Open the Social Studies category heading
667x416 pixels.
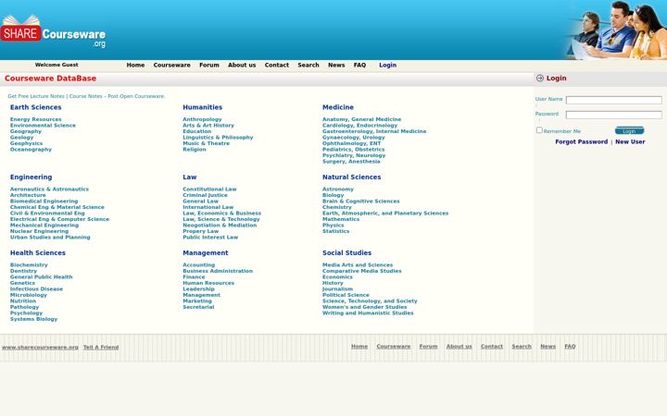[x=347, y=253]
